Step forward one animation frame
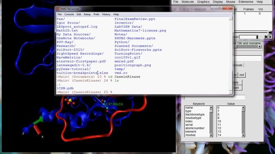Viewport: 275px width, 154px height. pos(266,37)
